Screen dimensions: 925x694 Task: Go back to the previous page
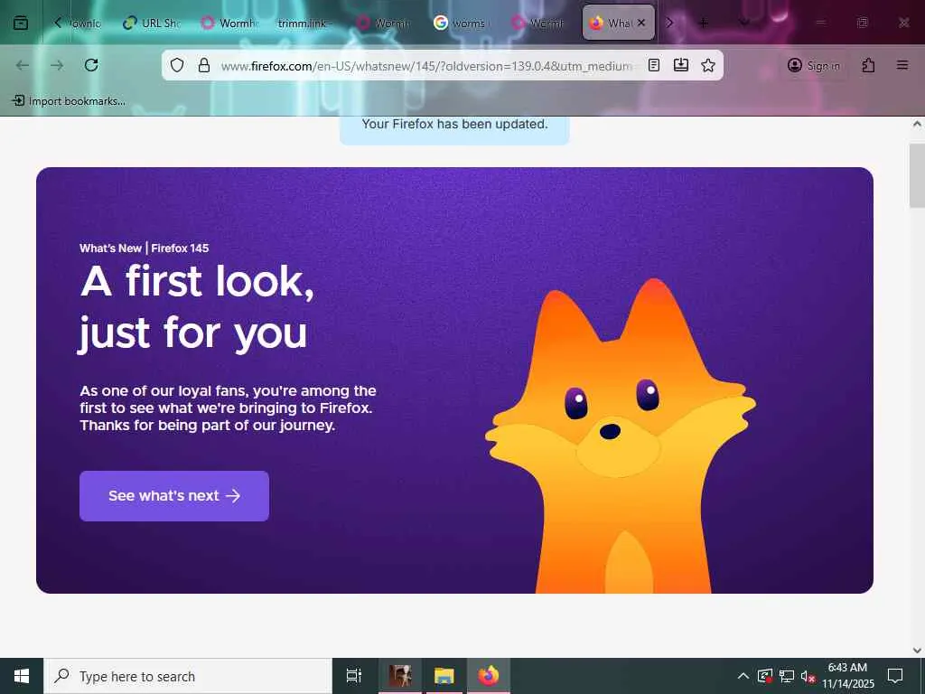tap(23, 65)
